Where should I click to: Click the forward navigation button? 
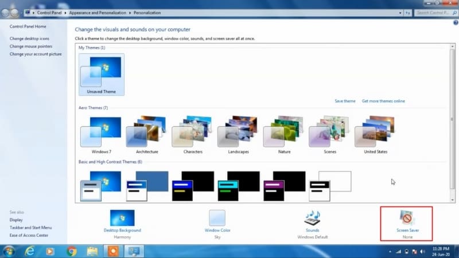click(14, 13)
